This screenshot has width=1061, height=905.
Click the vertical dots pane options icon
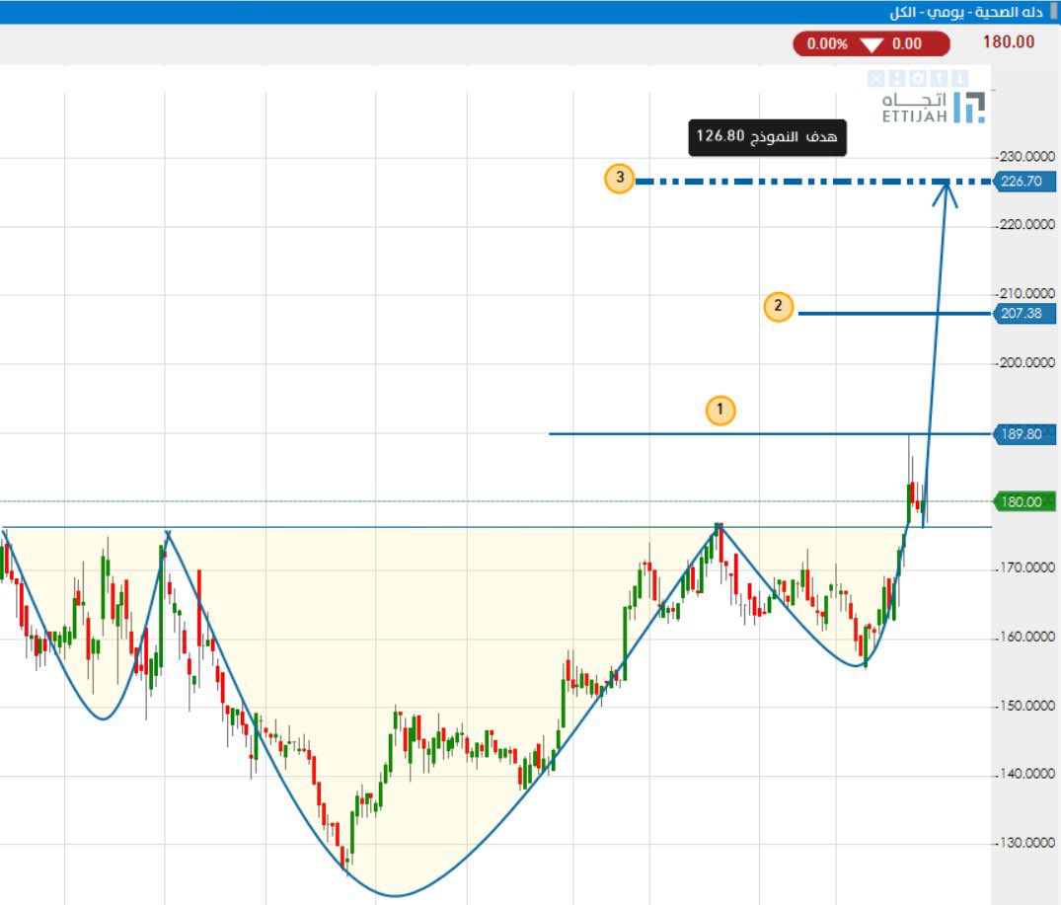pos(896,79)
